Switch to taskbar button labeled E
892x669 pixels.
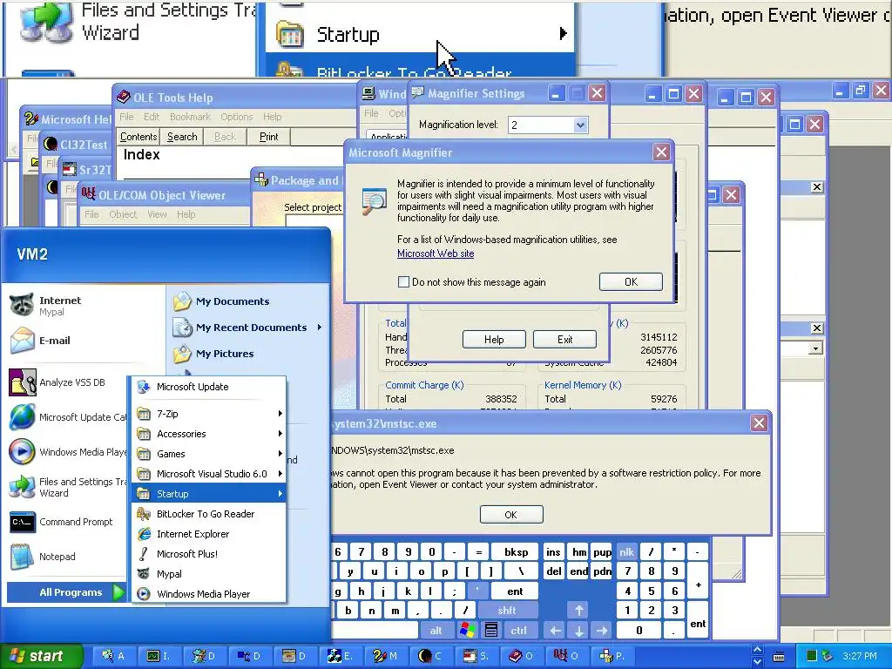pyautogui.click(x=340, y=656)
